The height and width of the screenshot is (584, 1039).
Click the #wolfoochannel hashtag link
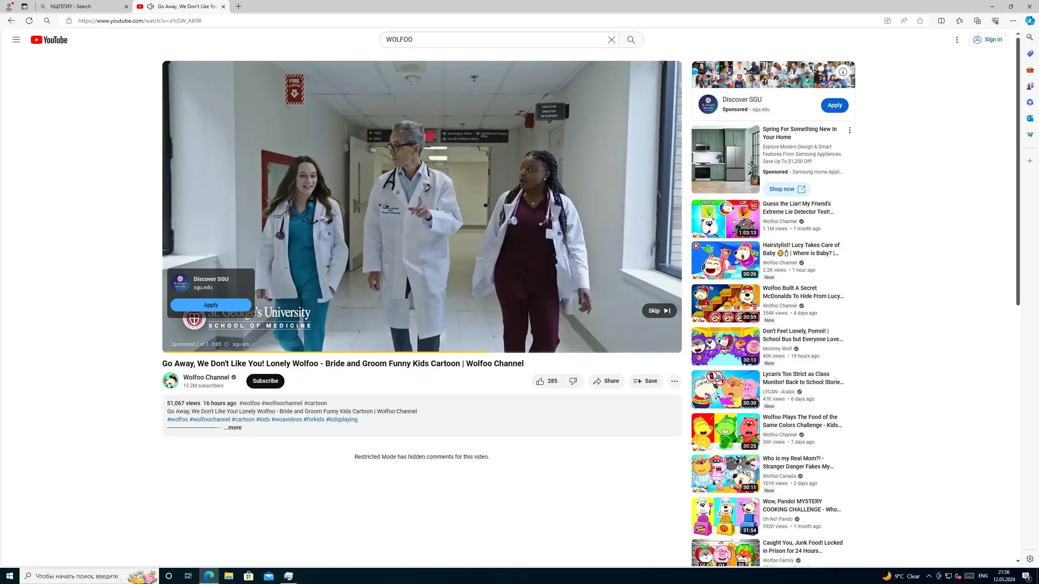(x=209, y=419)
